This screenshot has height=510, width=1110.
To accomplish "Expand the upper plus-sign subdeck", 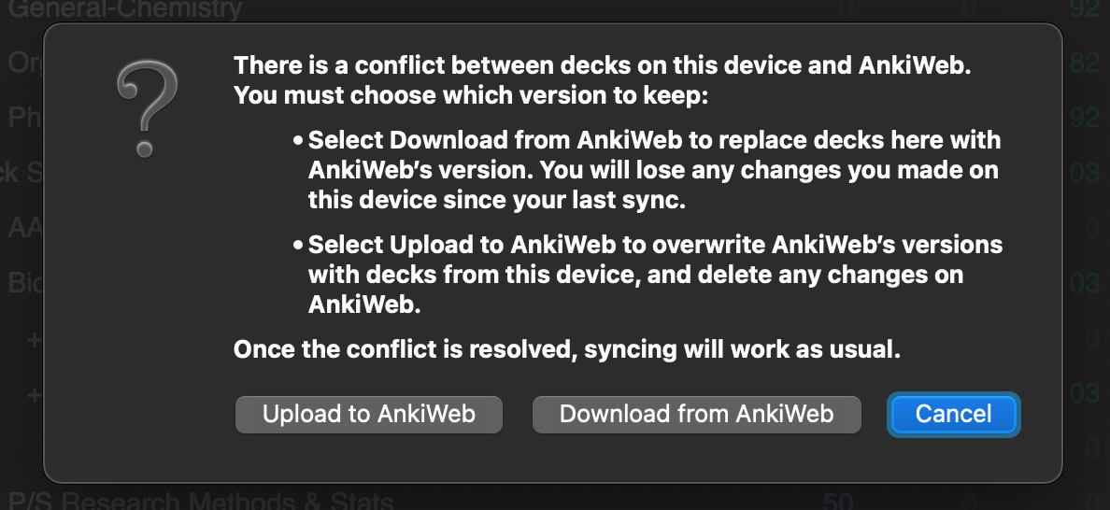I will coord(34,340).
